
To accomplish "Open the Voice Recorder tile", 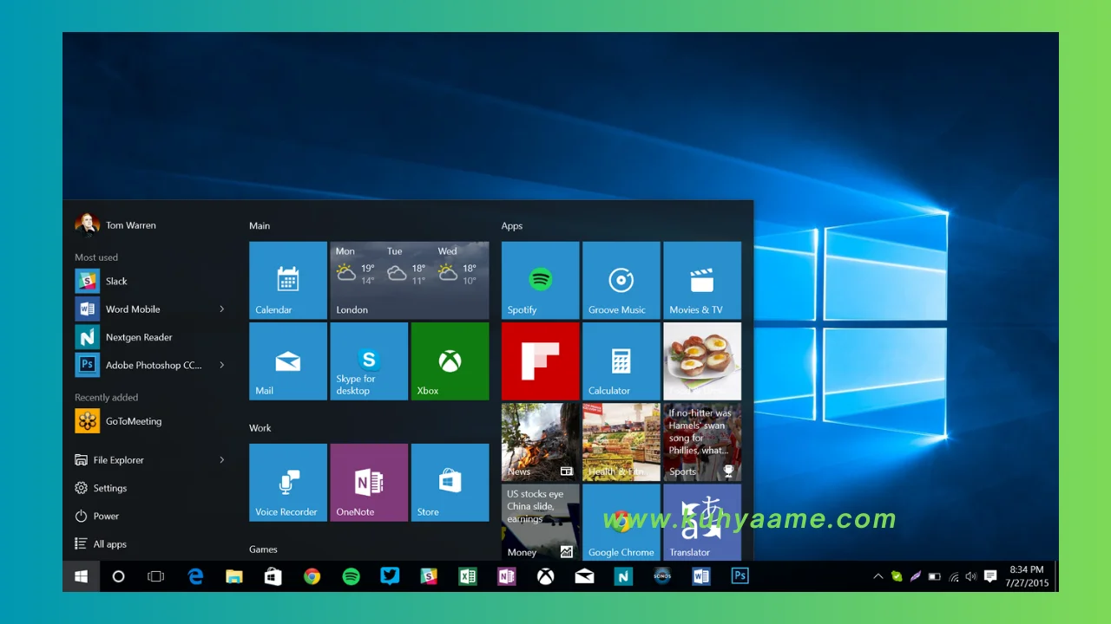I will pos(288,483).
